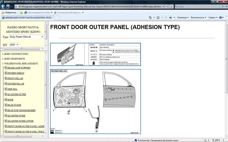
Task: Click the browser Forward button
Action: 8,7
